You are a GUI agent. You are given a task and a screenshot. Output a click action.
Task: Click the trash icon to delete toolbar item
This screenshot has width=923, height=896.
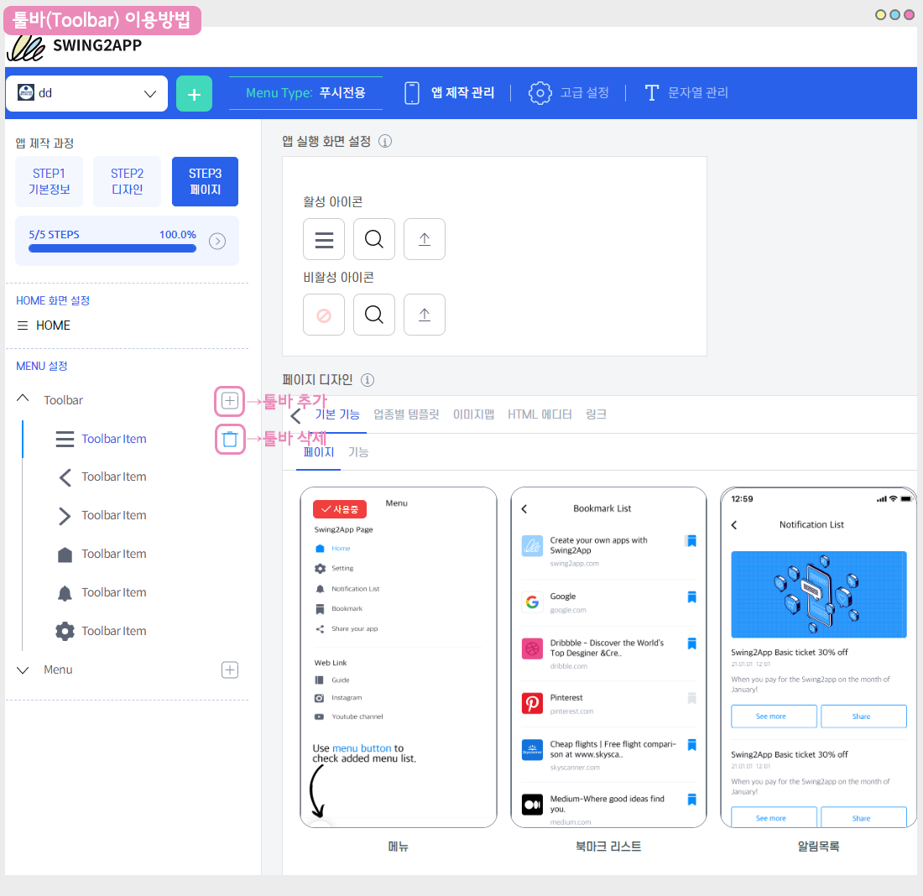(x=230, y=439)
